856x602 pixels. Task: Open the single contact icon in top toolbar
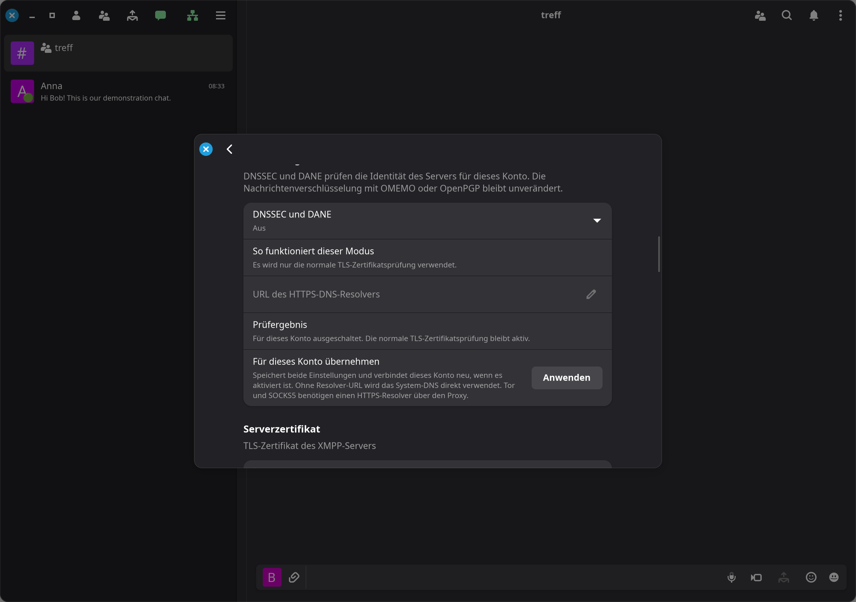point(76,15)
